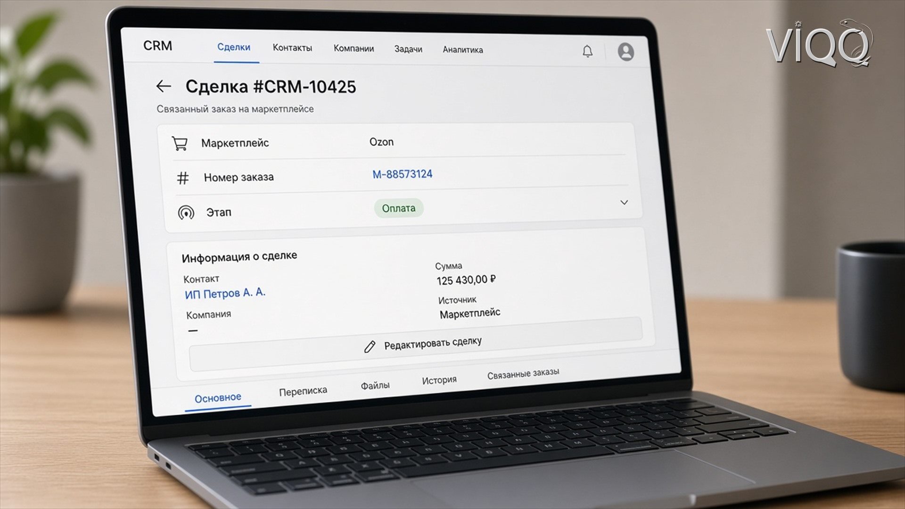Open the Аналитика section
Viewport: 905px width, 509px height.
[462, 49]
